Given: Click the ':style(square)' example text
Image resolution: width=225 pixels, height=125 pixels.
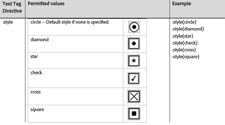Looking at the screenshot, I should tap(186, 57).
